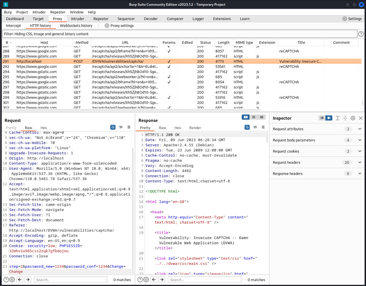Open Request search settings gear
This screenshot has width=366, height=286.
click(12, 280)
